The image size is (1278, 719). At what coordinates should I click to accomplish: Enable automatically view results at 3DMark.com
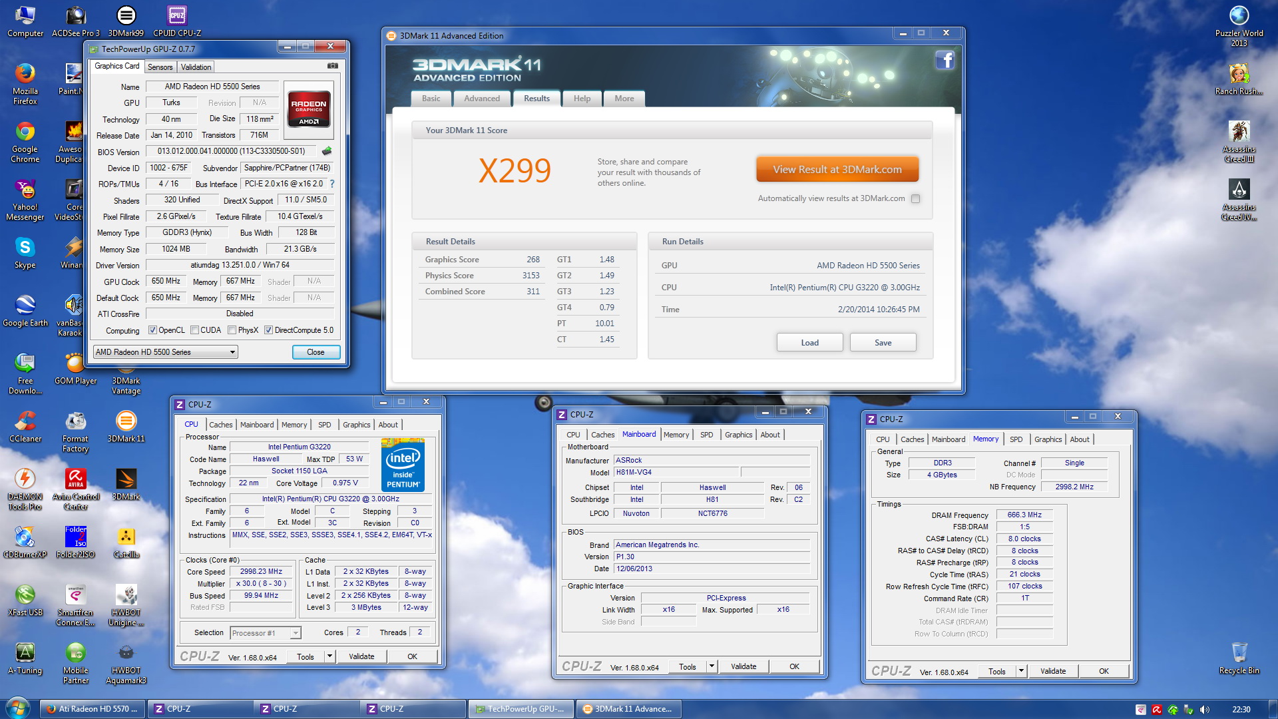tap(915, 198)
